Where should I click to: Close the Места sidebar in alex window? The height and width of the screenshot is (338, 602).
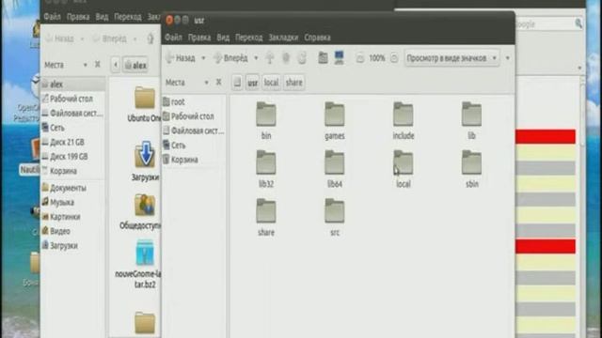click(x=98, y=65)
